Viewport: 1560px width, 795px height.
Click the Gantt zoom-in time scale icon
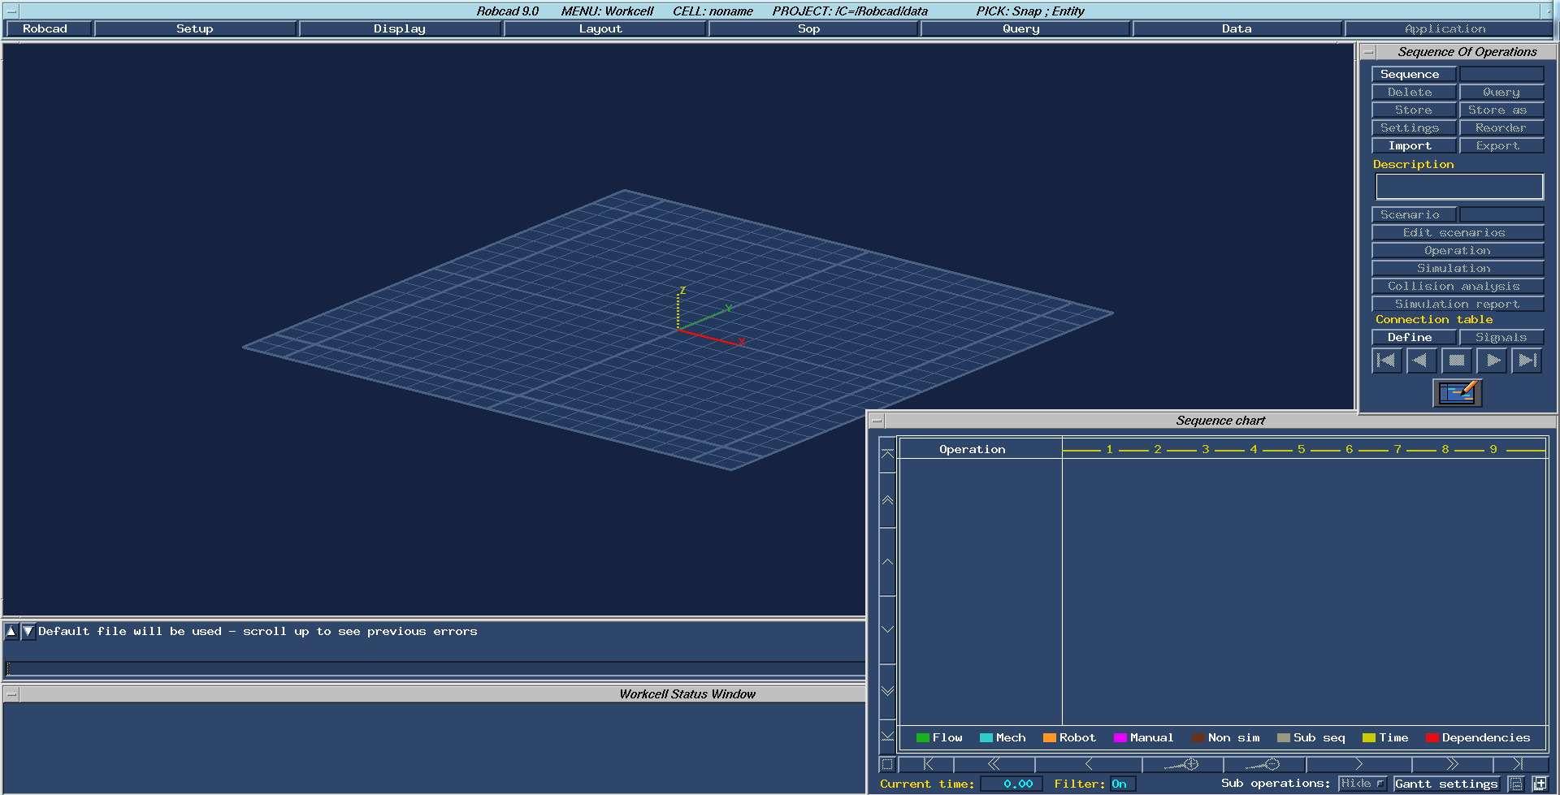[1182, 764]
